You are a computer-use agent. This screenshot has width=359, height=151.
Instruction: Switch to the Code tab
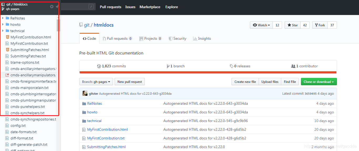pyautogui.click(x=89, y=38)
